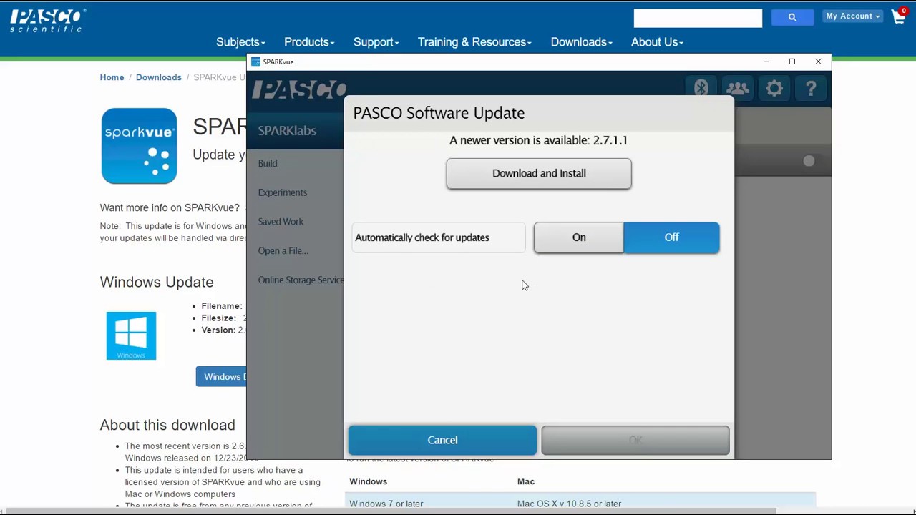Click the PASCO logo inside the SPARKvue window
Viewport: 916px width, 515px height.
tap(299, 89)
